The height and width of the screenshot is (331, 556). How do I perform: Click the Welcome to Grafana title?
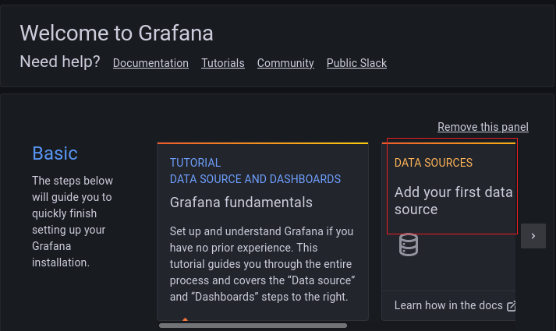(x=116, y=33)
